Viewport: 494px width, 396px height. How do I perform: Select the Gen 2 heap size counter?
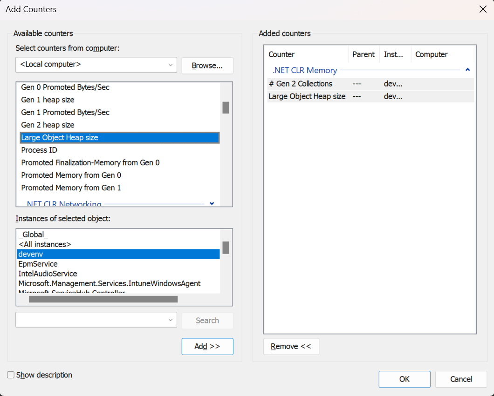(48, 125)
